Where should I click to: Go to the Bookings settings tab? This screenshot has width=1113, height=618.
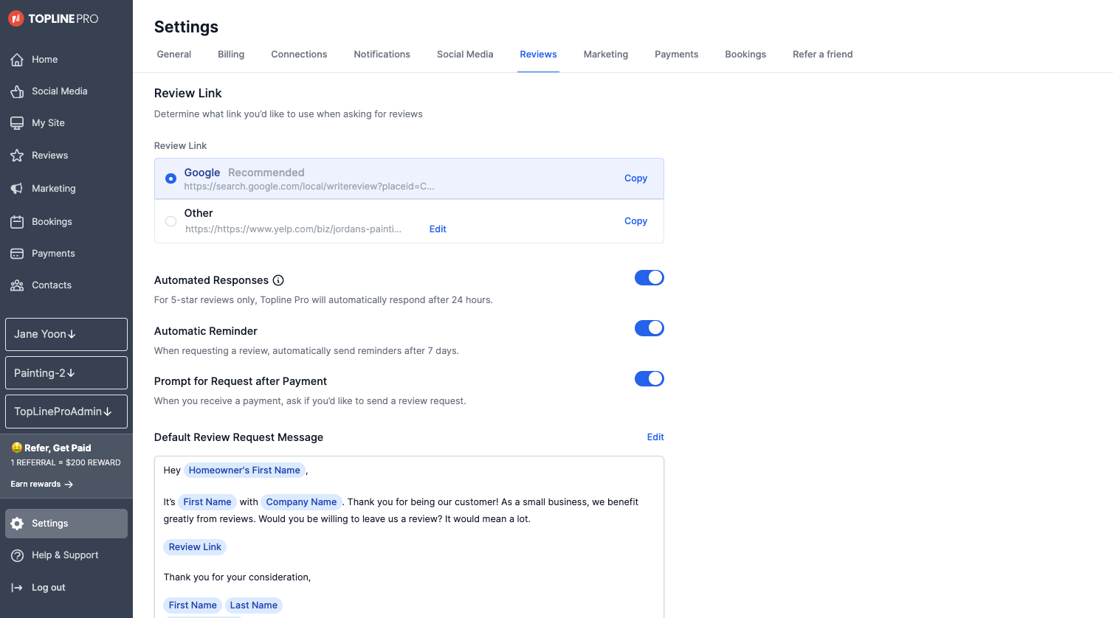point(745,55)
